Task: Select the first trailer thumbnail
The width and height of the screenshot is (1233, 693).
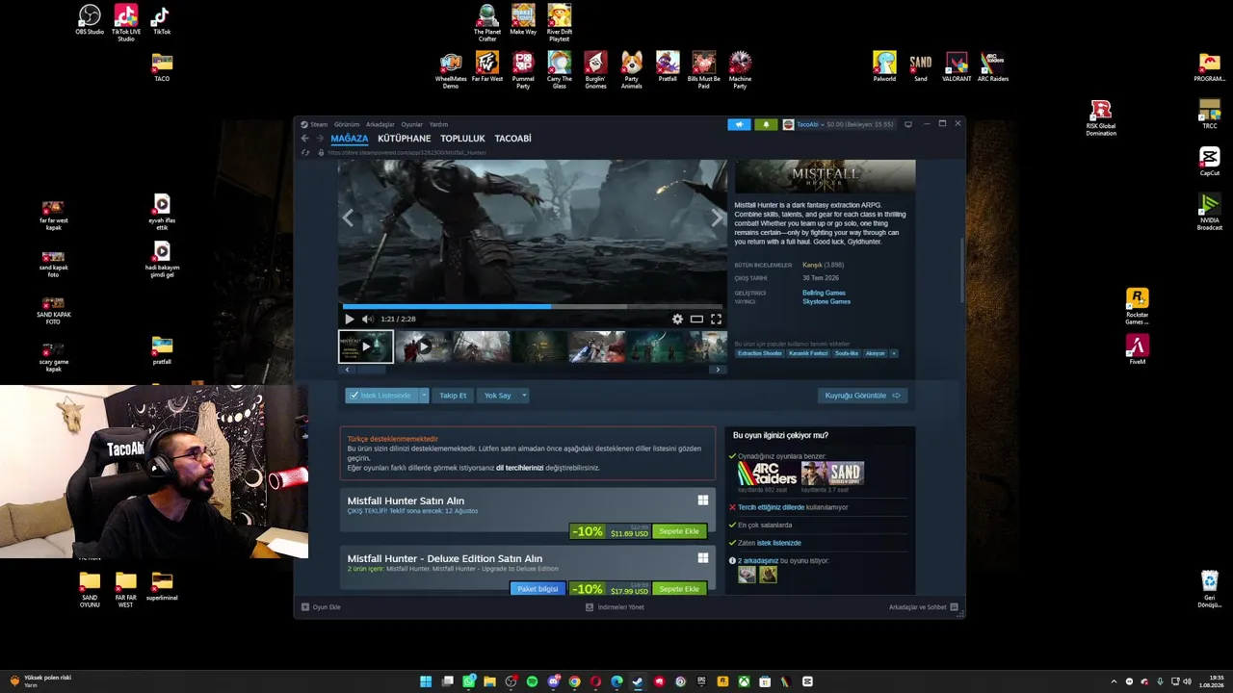Action: click(x=366, y=346)
